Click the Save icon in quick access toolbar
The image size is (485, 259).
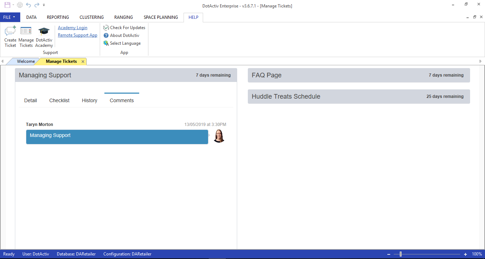point(7,5)
